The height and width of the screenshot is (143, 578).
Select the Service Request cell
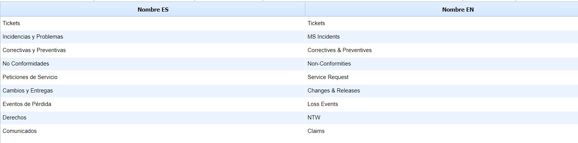pyautogui.click(x=441, y=77)
